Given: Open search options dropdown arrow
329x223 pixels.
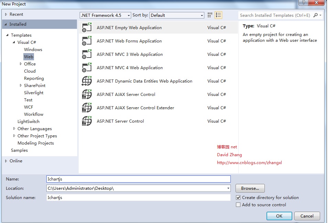Looking at the screenshot, I should tap(320, 15).
